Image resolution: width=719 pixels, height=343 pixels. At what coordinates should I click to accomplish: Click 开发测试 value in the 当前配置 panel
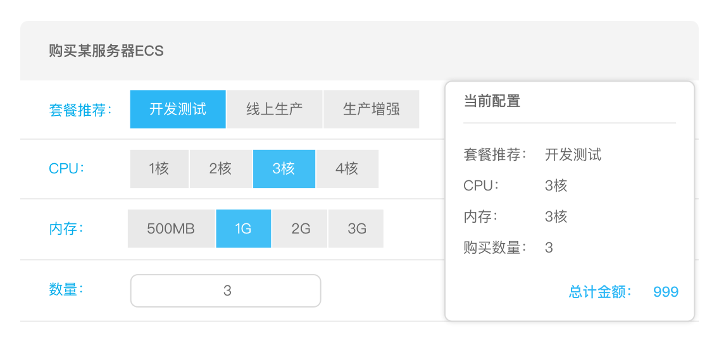tap(573, 154)
